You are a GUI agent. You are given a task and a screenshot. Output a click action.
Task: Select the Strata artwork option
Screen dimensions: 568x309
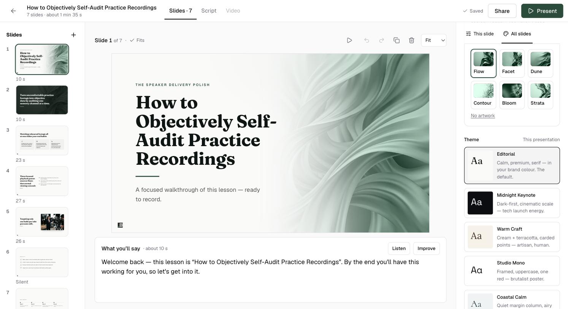[x=540, y=95]
